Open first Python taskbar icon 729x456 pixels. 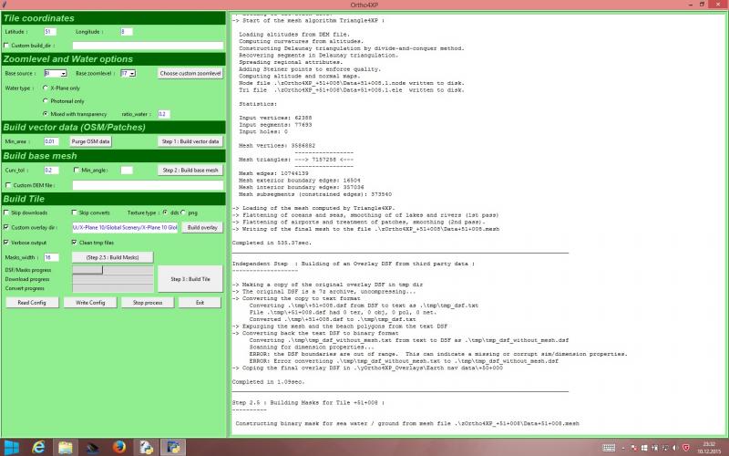pos(146,448)
